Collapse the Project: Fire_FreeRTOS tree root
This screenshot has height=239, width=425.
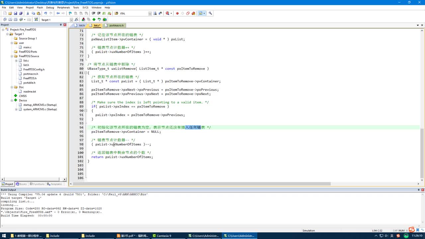[3, 30]
